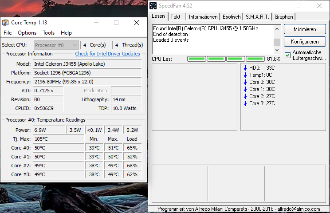Screen dimensions: 330x213
Task: Click the Found Intel Celeron log line
Action: (205, 28)
